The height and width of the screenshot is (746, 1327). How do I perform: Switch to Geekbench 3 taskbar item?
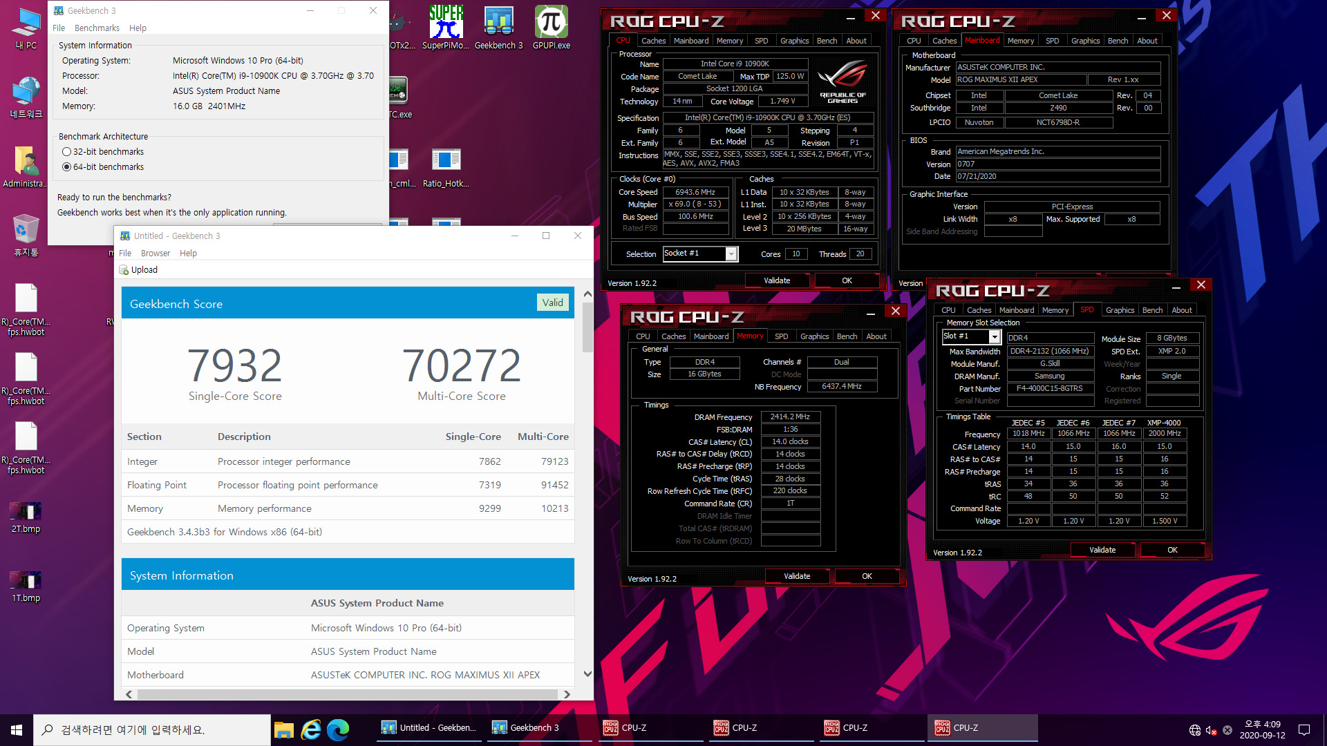540,728
